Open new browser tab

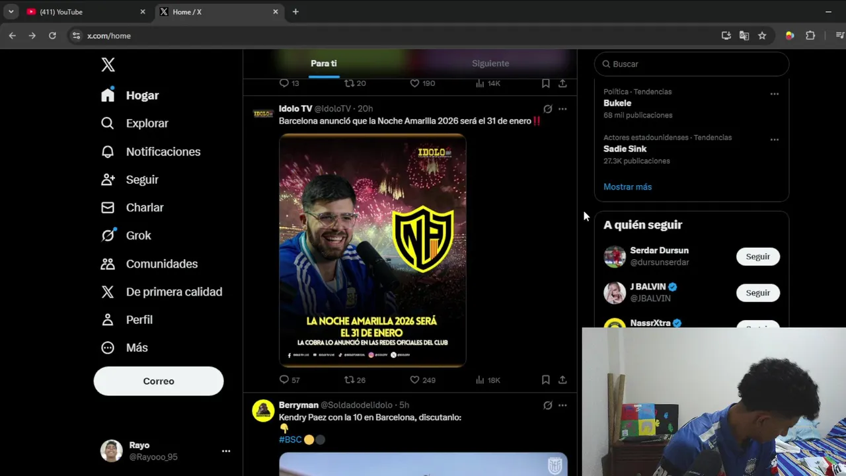coord(295,12)
